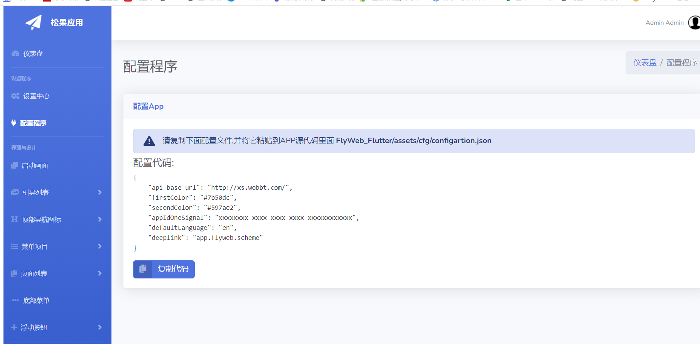The width and height of the screenshot is (700, 344).
Task: Click the Admin user avatar icon
Action: (694, 22)
